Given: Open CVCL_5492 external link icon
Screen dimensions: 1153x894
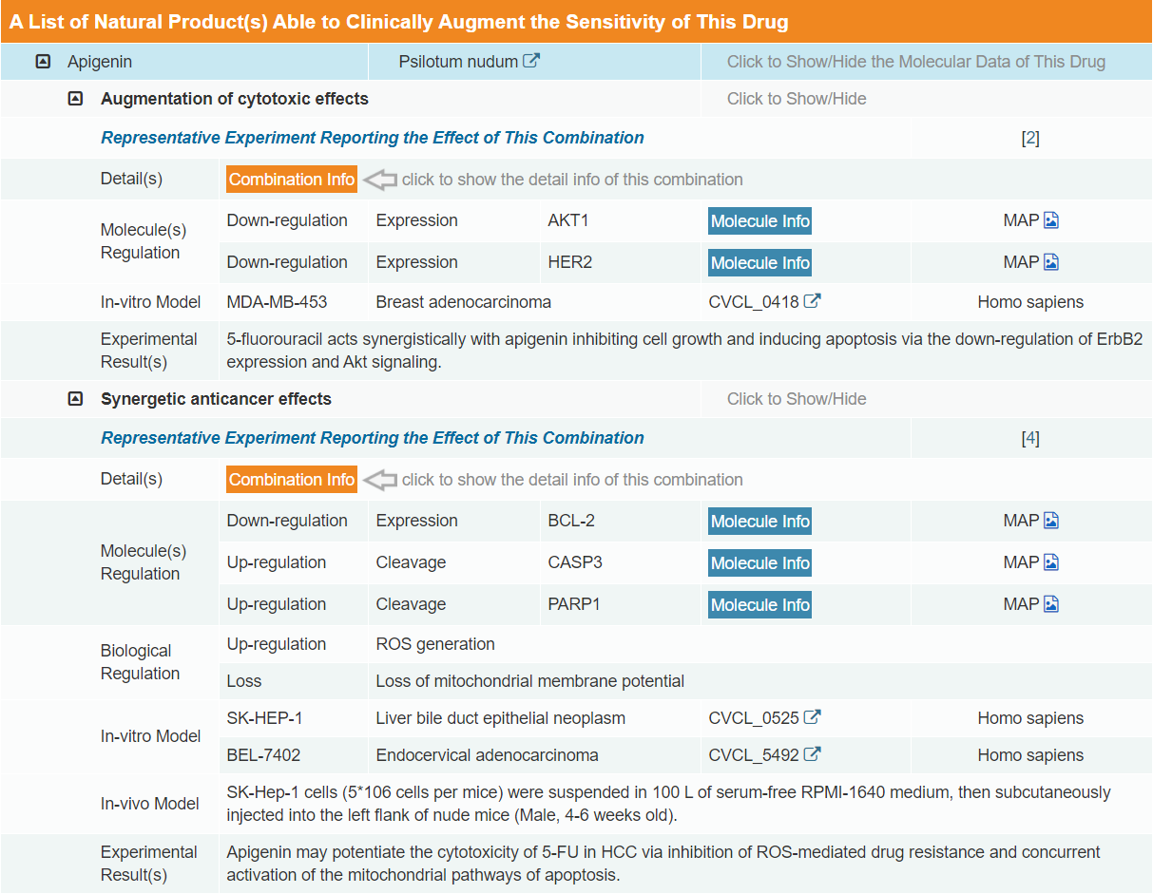Looking at the screenshot, I should pyautogui.click(x=813, y=755).
